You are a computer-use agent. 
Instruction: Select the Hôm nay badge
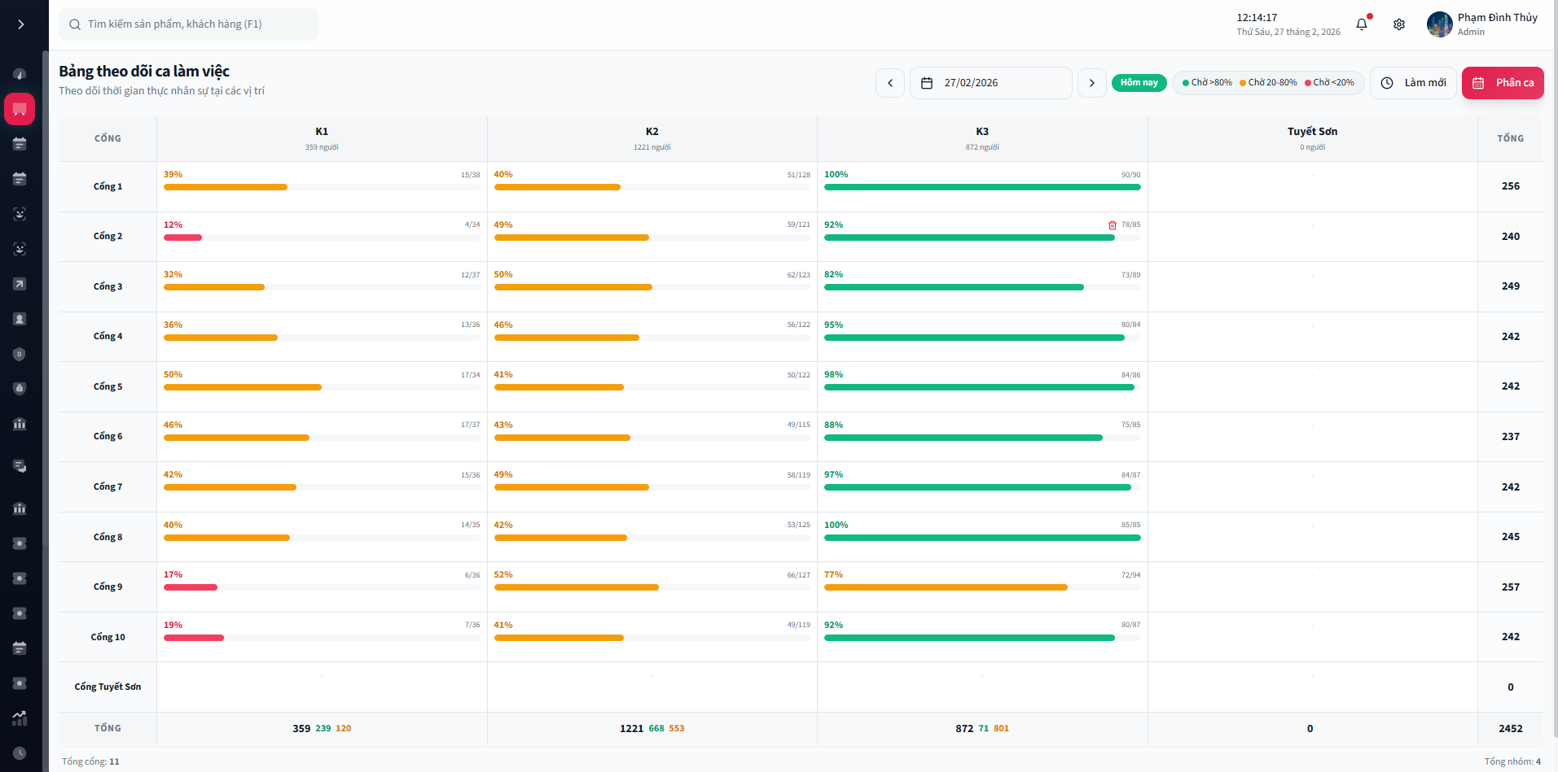(1139, 82)
